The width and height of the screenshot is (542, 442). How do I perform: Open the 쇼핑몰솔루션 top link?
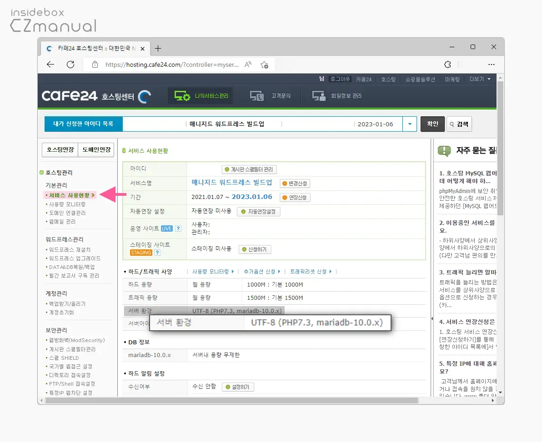pos(420,79)
